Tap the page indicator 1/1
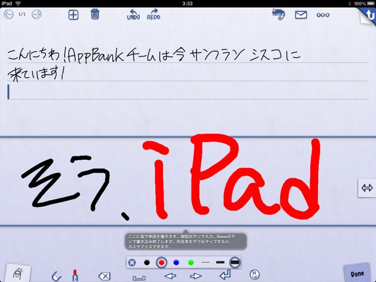 (x=22, y=14)
